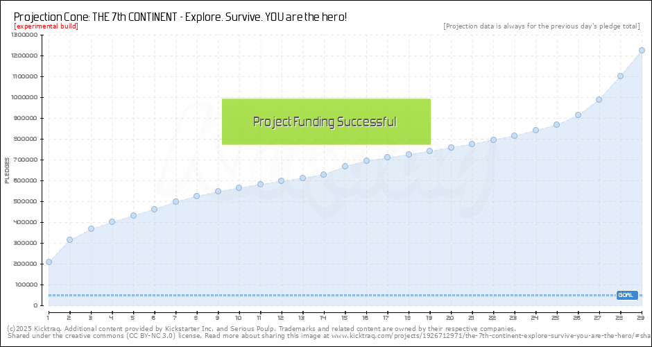Click the day 12 data point
Screen dimensions: 652x347
(x=281, y=180)
